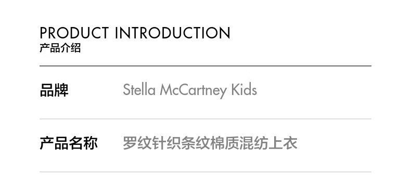Click the dark divider line under the heading
Image resolution: width=411 pixels, height=188 pixels.
pyautogui.click(x=205, y=66)
